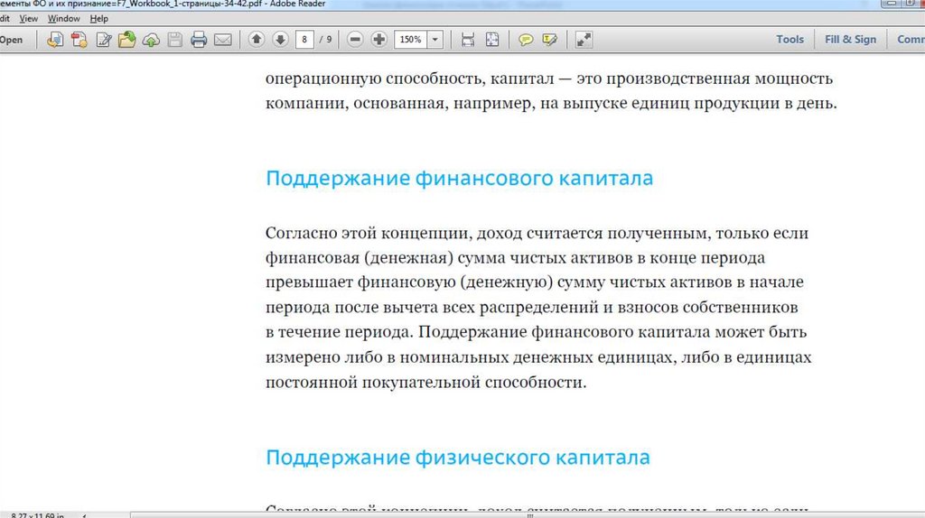Screen dimensions: 925x518
Task: Click the 150% zoom value field
Action: [411, 40]
